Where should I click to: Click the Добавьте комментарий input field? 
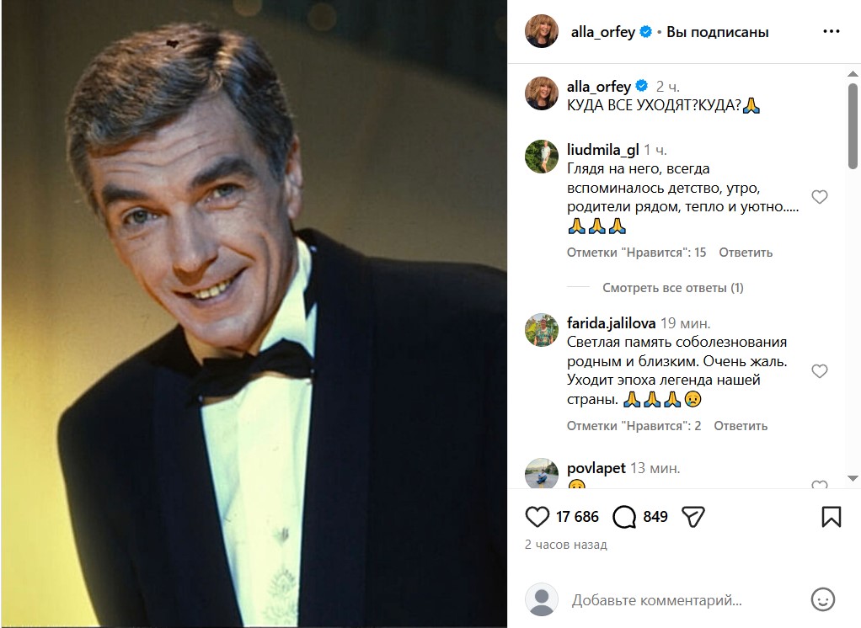(657, 599)
